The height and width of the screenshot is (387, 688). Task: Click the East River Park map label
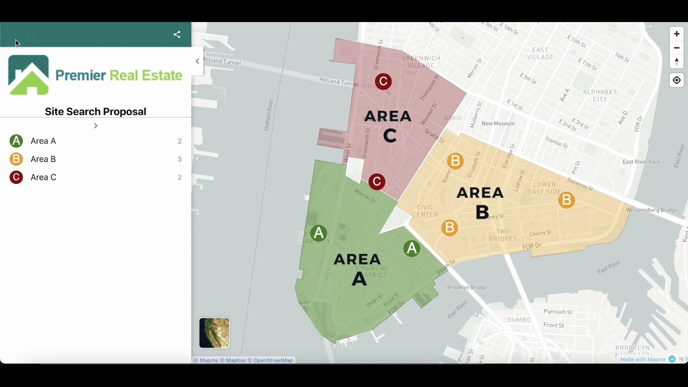click(x=642, y=162)
